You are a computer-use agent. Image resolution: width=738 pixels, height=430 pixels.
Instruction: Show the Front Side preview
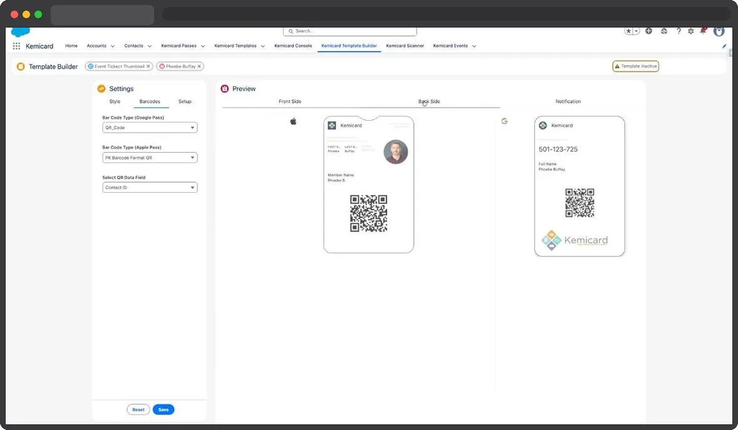pyautogui.click(x=290, y=101)
